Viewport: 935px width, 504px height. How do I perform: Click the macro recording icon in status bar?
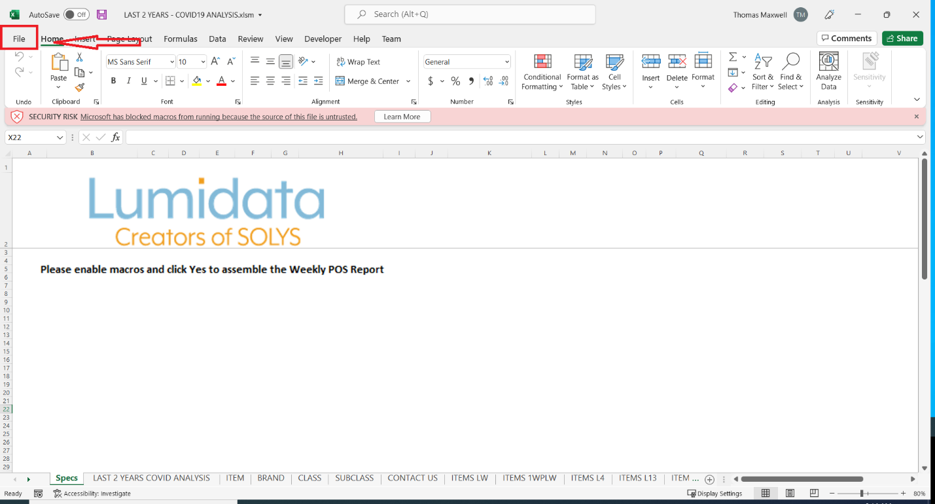pyautogui.click(x=39, y=494)
